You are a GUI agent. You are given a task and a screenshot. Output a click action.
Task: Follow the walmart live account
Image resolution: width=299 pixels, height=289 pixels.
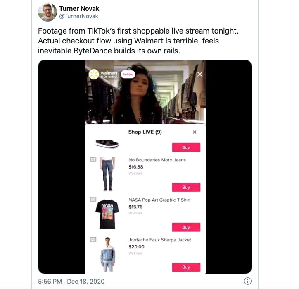128,74
